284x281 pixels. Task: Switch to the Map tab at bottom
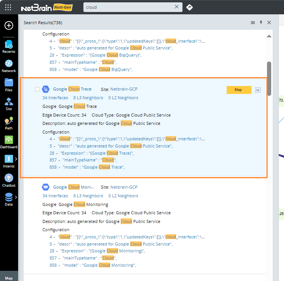(9, 278)
